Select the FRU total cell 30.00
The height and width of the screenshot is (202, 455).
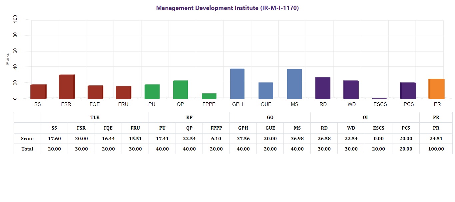coord(135,149)
